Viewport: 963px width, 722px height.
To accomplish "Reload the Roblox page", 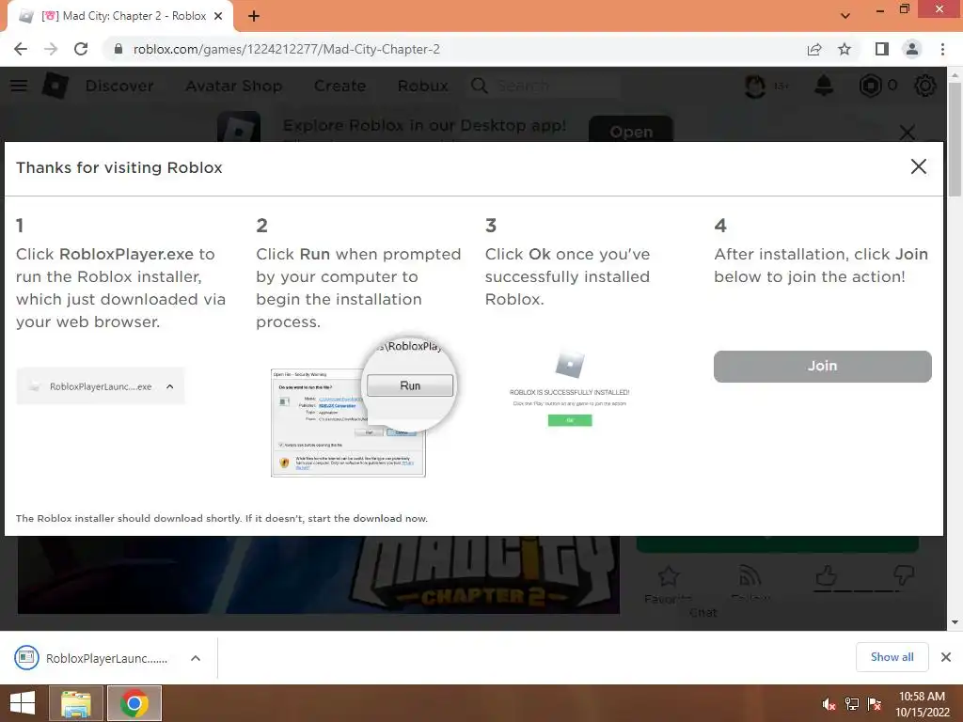I will [81, 49].
